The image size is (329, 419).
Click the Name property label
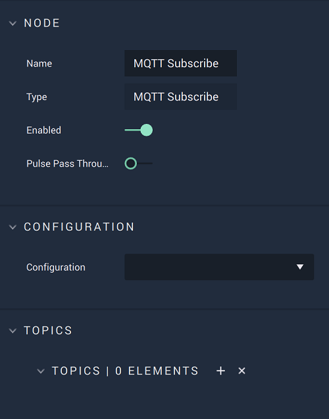[39, 64]
